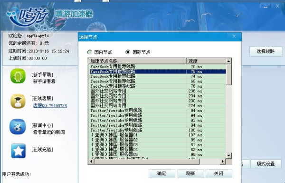This screenshot has height=183, width=285.
Task: Sort by the 速度 column header
Action: 206,61
